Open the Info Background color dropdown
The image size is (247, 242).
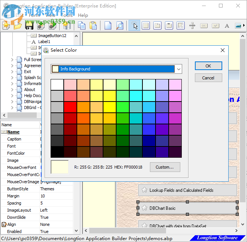tap(179, 69)
